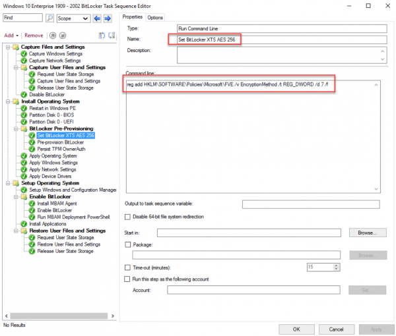
Task: Collapse BitLocker Pre-Provisioning group
Action: 16,129
